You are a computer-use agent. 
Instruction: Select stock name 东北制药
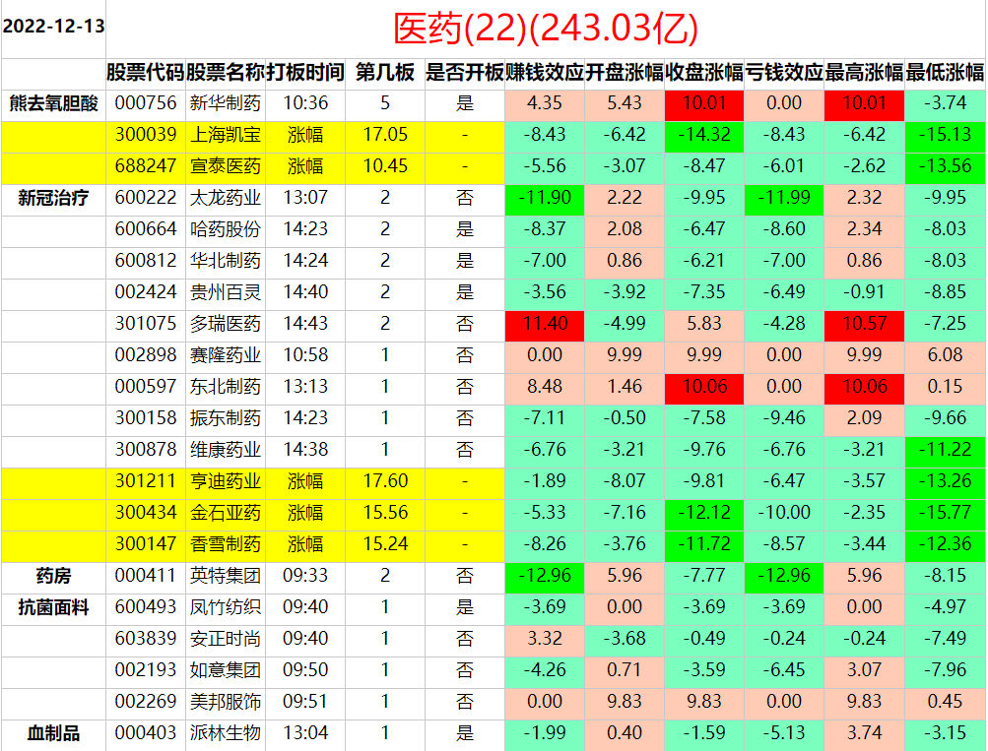pyautogui.click(x=226, y=387)
